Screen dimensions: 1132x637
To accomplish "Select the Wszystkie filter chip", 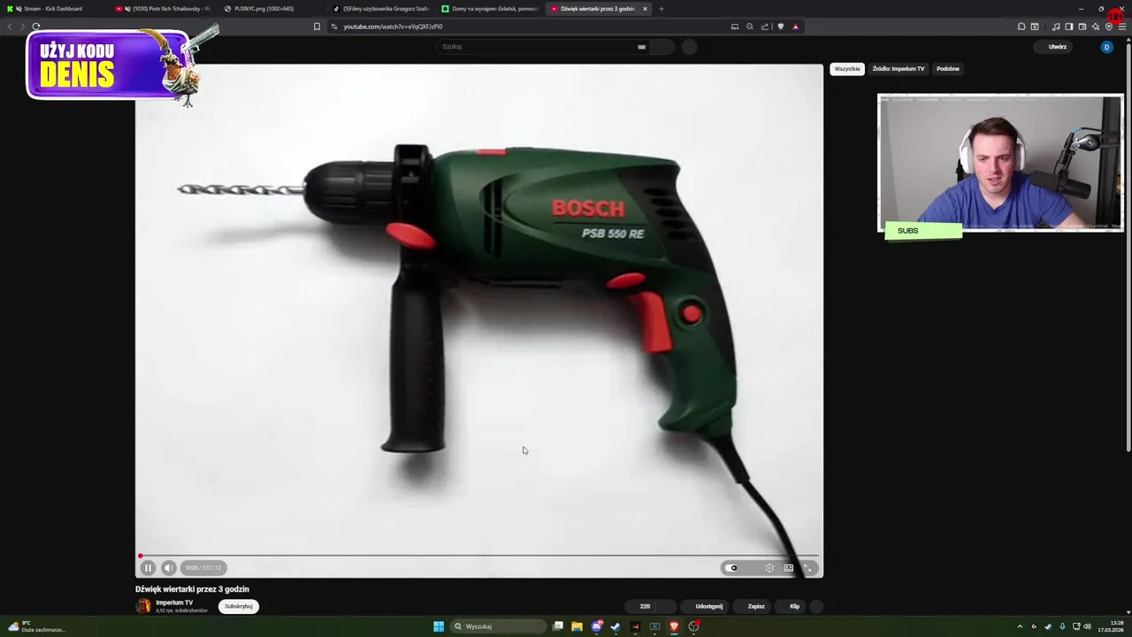I will point(847,69).
